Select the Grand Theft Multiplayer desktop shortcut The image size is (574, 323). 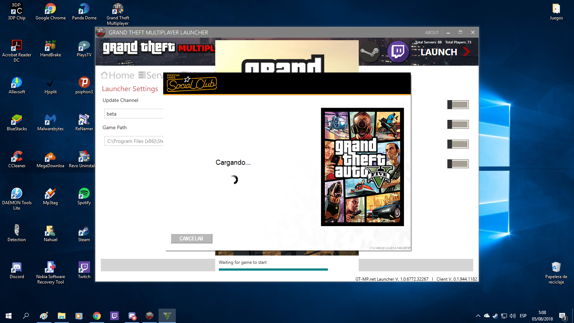point(118,14)
